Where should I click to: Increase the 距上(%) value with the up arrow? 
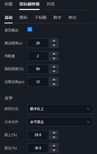click(x=54, y=132)
